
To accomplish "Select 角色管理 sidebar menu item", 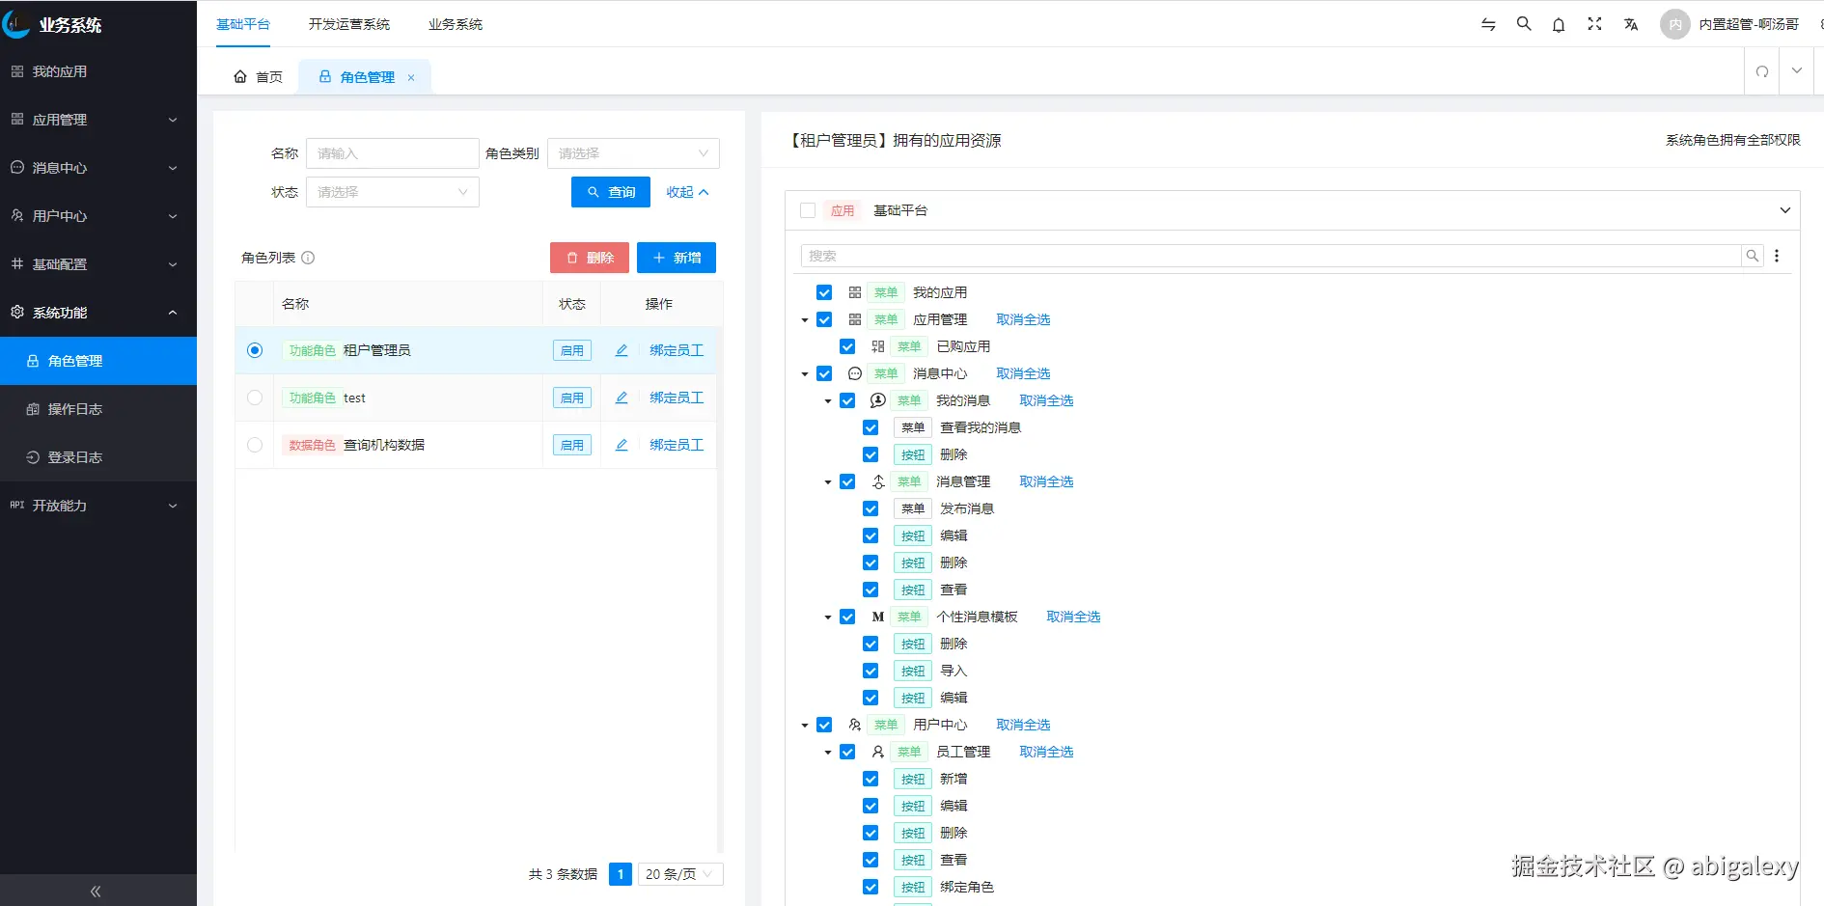I will (98, 361).
